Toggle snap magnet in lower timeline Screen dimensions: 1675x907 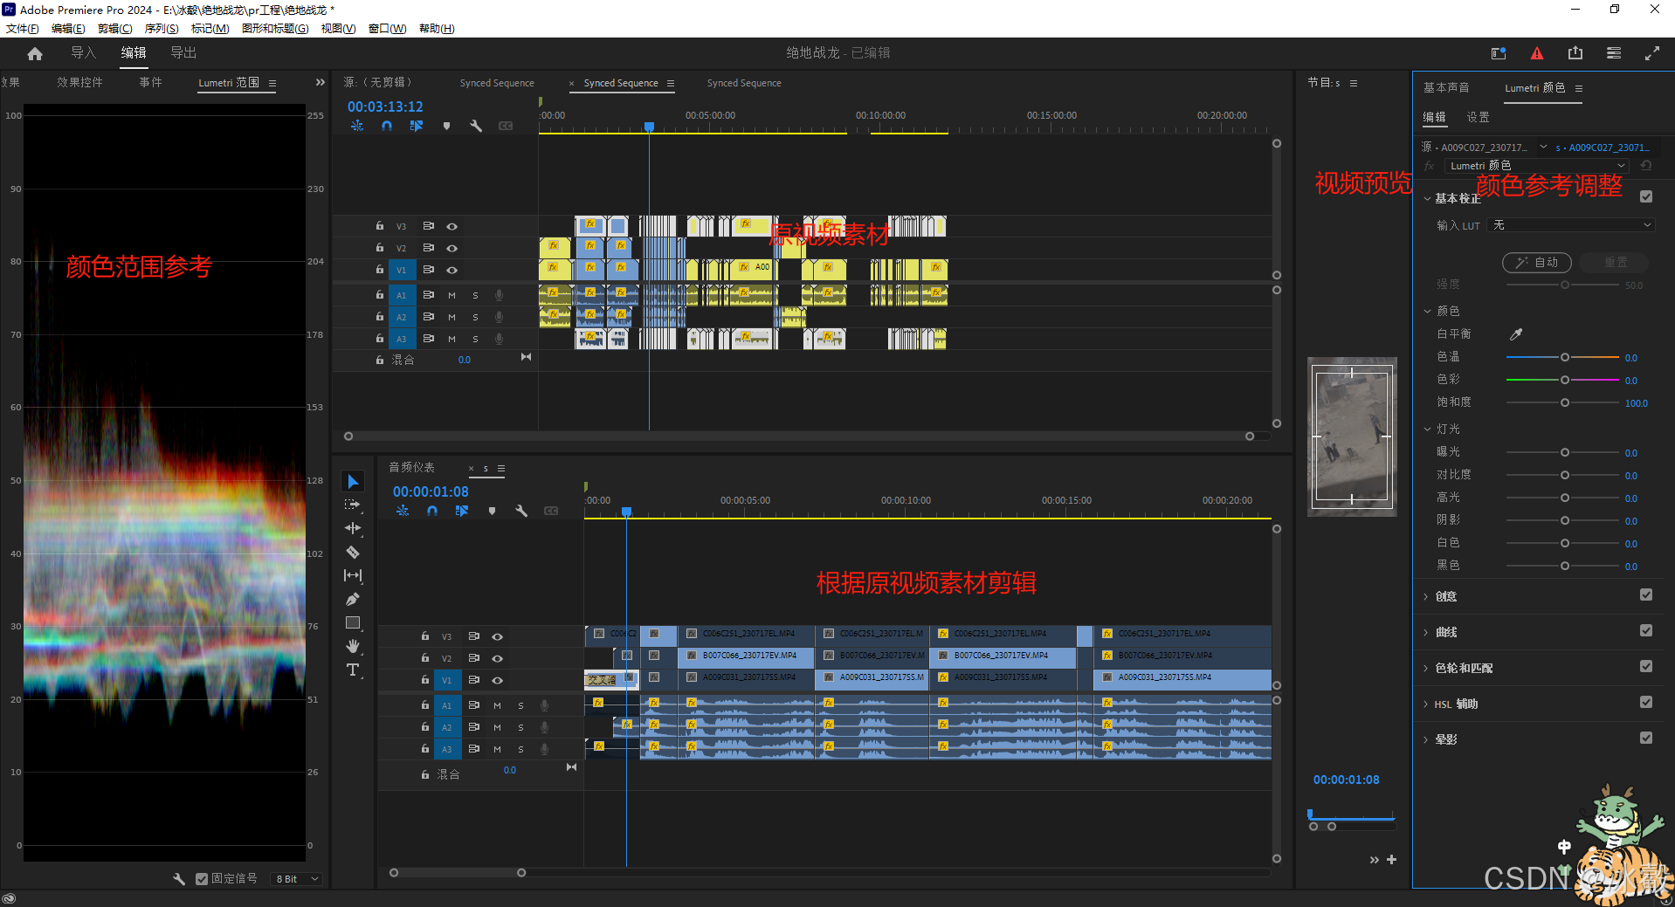[x=432, y=511]
